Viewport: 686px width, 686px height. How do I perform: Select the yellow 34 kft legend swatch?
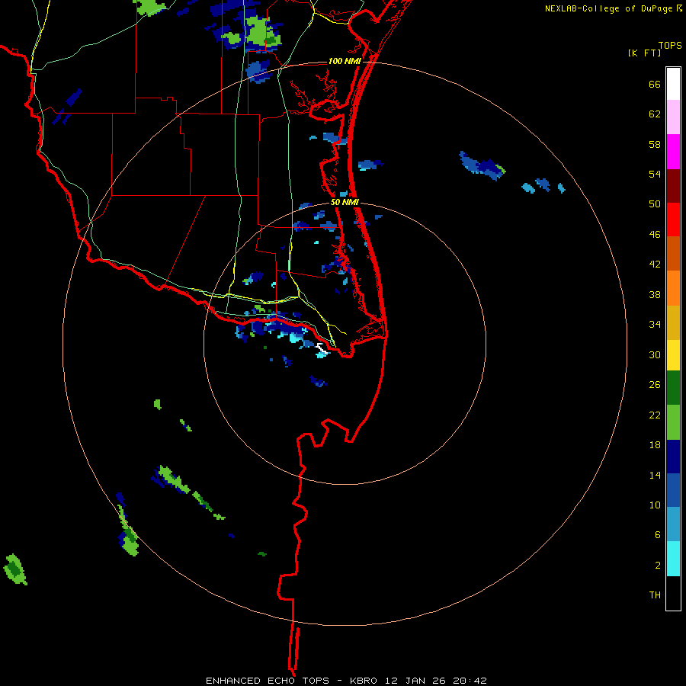click(x=673, y=355)
